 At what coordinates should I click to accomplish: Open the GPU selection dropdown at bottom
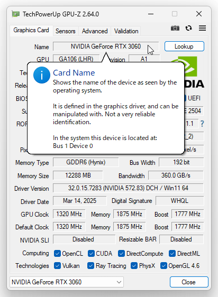click(x=67, y=282)
